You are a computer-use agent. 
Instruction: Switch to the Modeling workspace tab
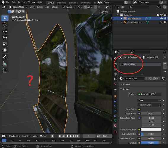tap(62, 3)
